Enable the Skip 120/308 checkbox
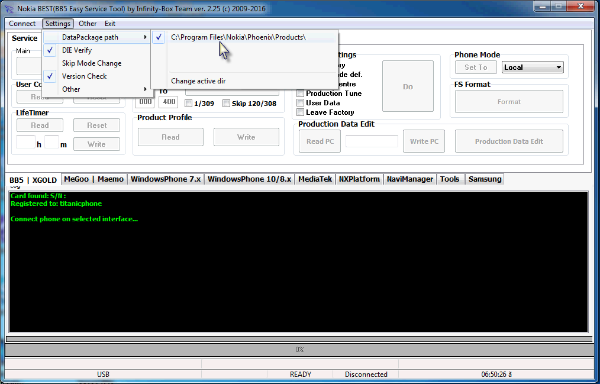Image resolution: width=600 pixels, height=384 pixels. tap(226, 104)
